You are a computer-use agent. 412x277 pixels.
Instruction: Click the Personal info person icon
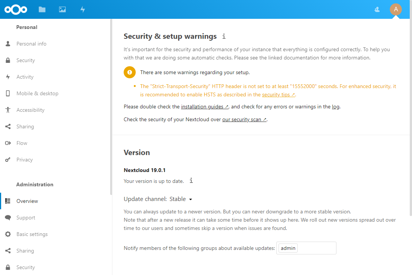click(8, 44)
